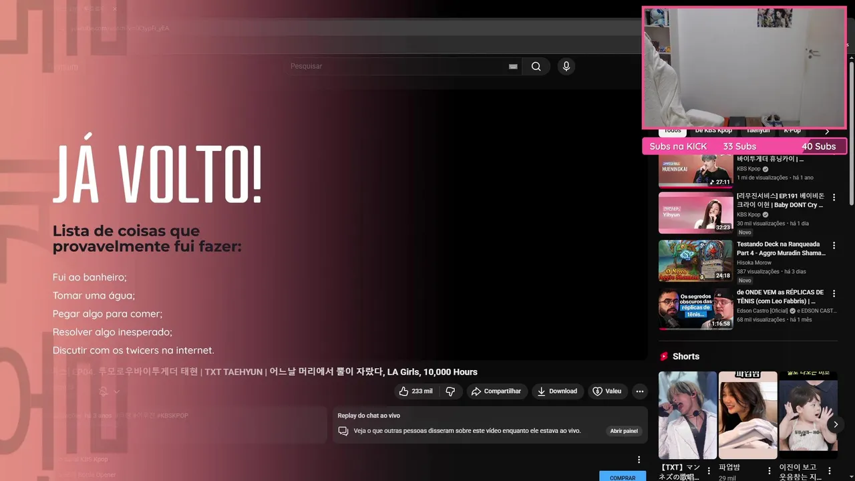Expand the subscription dropdown arrow beside the bell
Viewport: 855px width, 481px height.
(116, 391)
